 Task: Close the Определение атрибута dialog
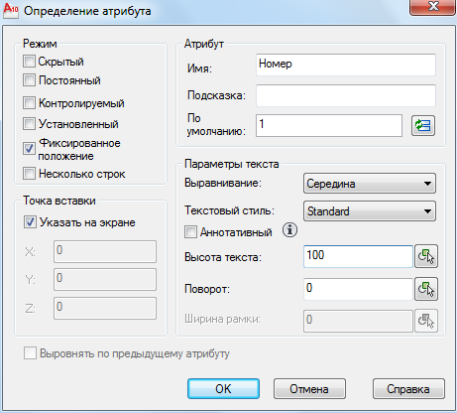point(433,7)
